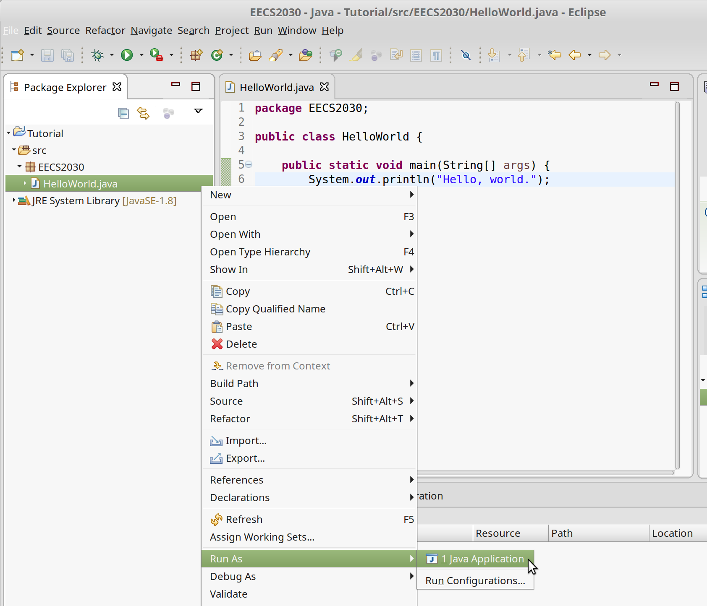This screenshot has width=707, height=606.
Task: Close the Package Explorer view tab
Action: pos(117,87)
